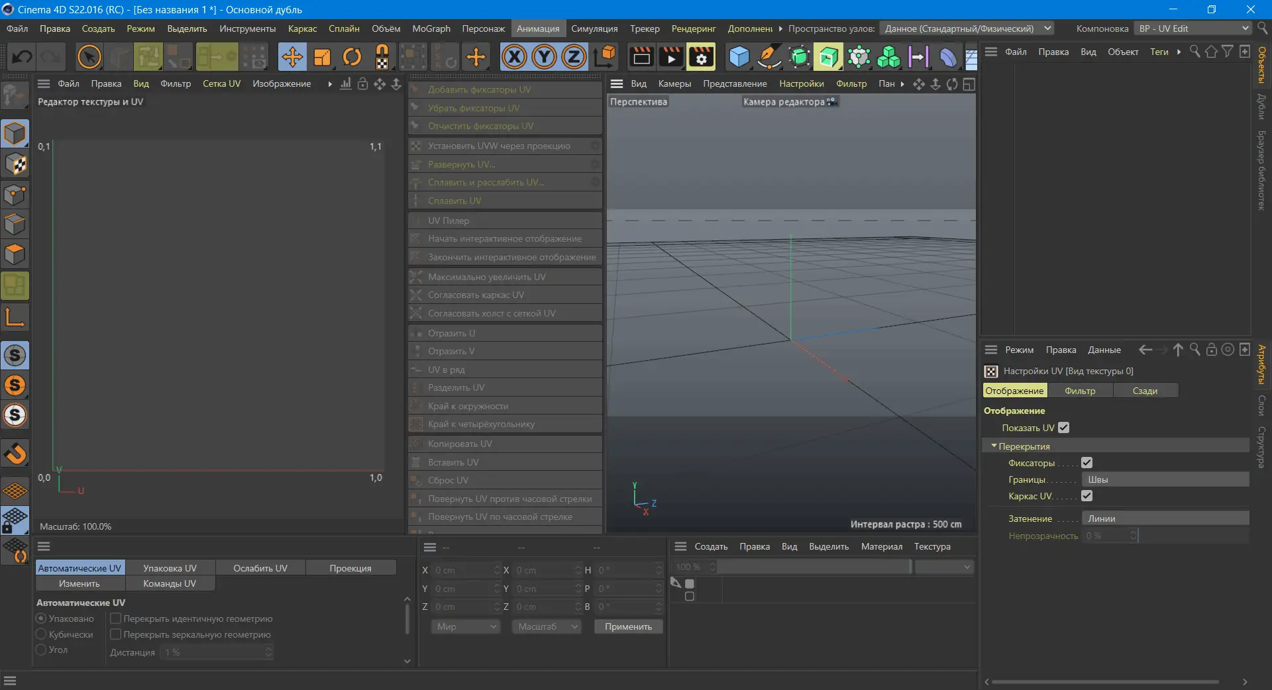The image size is (1272, 690).
Task: Uncheck the Показать UV checkbox
Action: click(x=1064, y=428)
